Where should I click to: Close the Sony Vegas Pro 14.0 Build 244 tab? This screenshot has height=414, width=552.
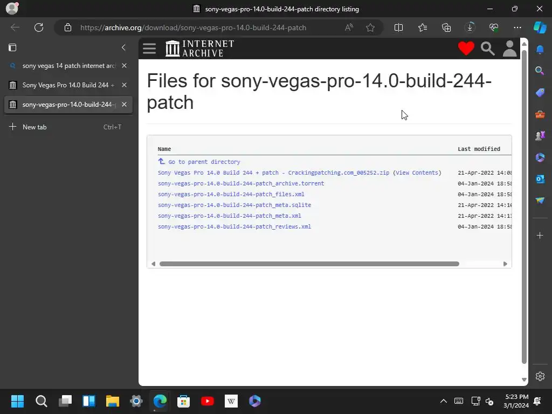[x=125, y=85]
